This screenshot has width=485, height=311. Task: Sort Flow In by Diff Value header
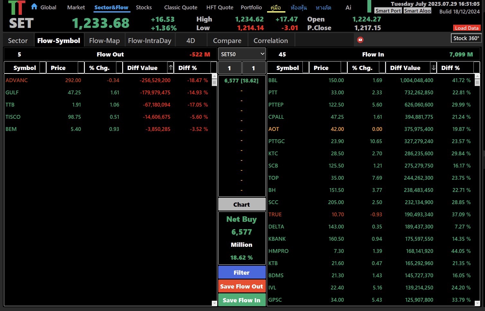[x=405, y=68]
